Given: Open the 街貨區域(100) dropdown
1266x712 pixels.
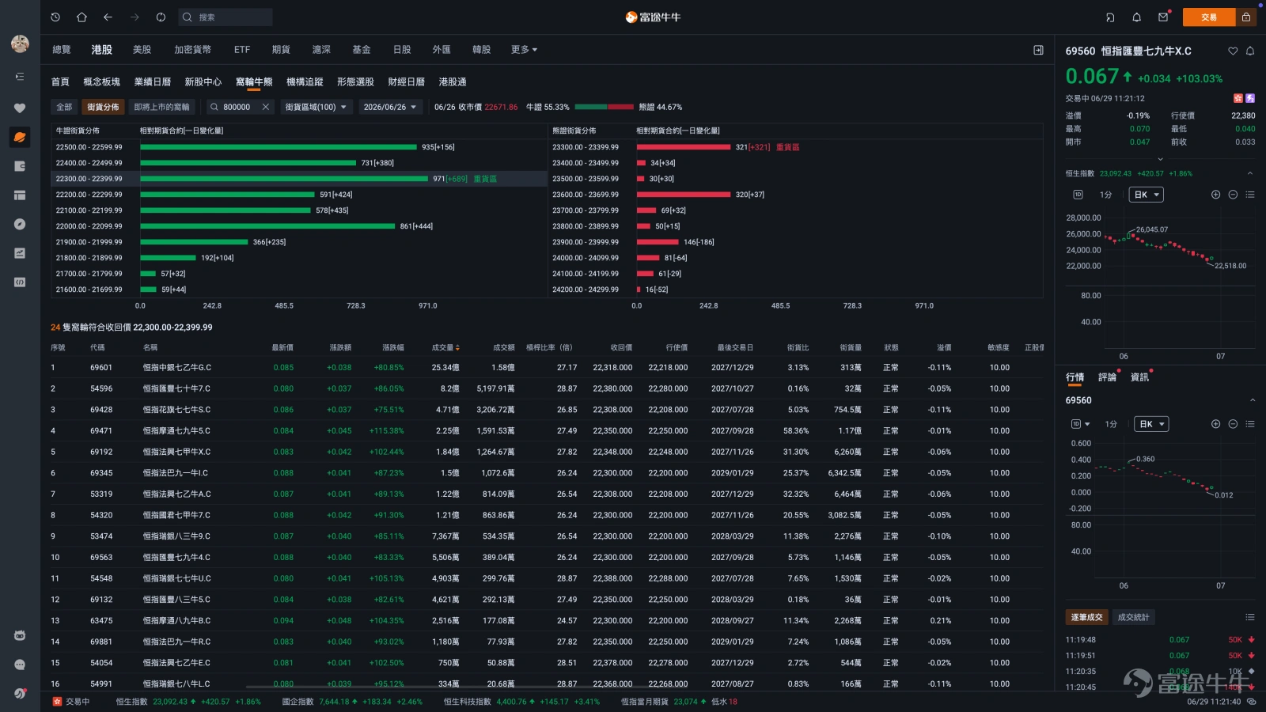Looking at the screenshot, I should (316, 107).
